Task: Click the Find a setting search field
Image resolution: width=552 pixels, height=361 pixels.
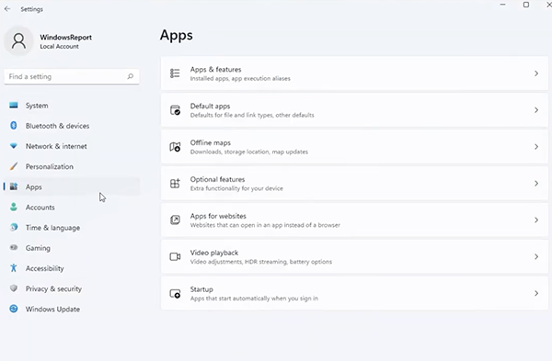Action: (72, 76)
